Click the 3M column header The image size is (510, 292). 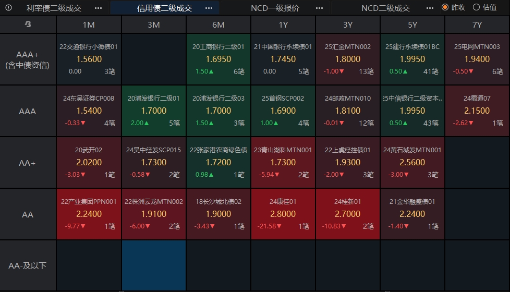(153, 25)
